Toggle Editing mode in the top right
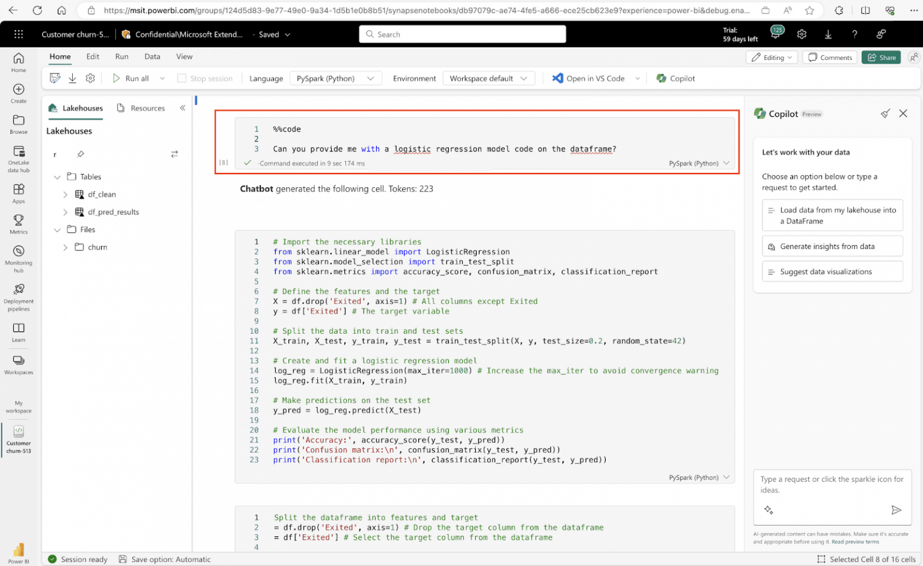The width and height of the screenshot is (923, 566). [x=772, y=57]
